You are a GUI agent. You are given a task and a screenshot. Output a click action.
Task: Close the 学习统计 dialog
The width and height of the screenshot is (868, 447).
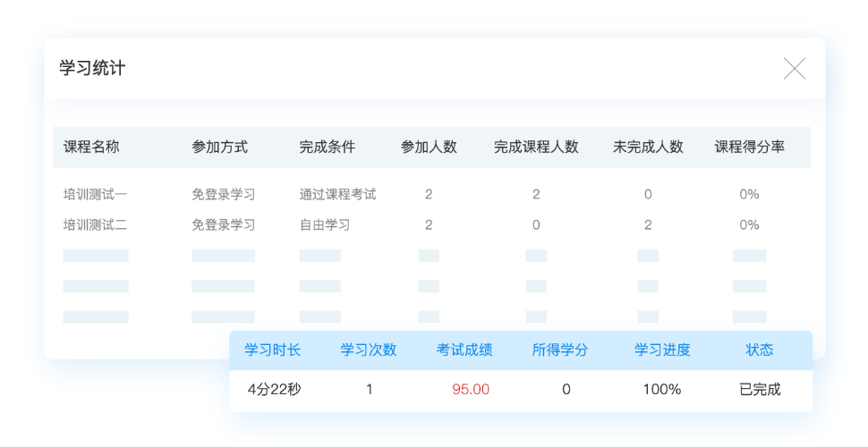(x=795, y=69)
